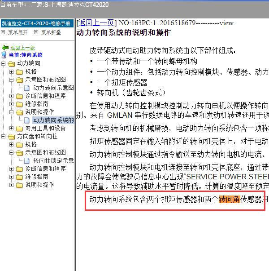Select 诊断信息和程序 label under 方向盘和转向柱
This screenshot has height=271, width=269.
click(x=46, y=169)
